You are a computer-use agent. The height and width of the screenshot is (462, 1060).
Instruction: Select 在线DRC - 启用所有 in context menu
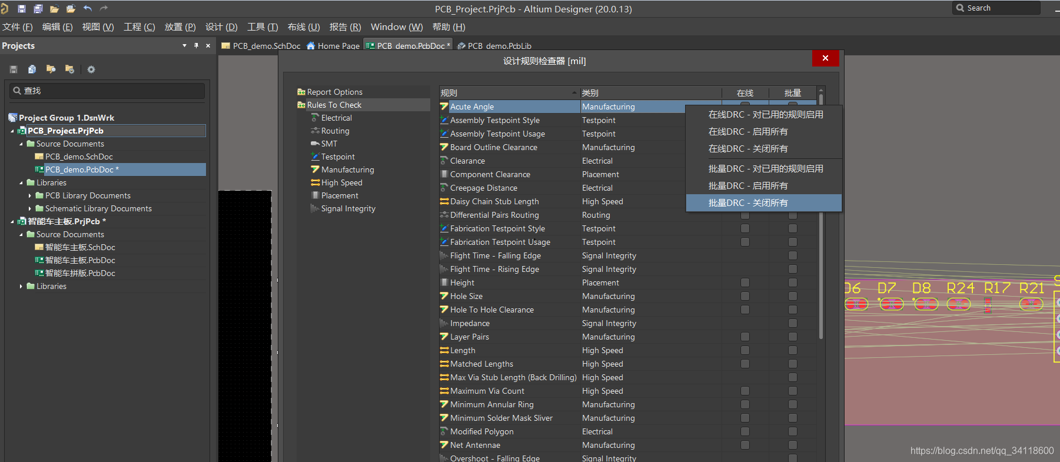pyautogui.click(x=764, y=131)
